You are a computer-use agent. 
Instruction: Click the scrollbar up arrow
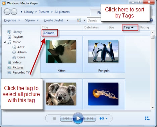153,33
